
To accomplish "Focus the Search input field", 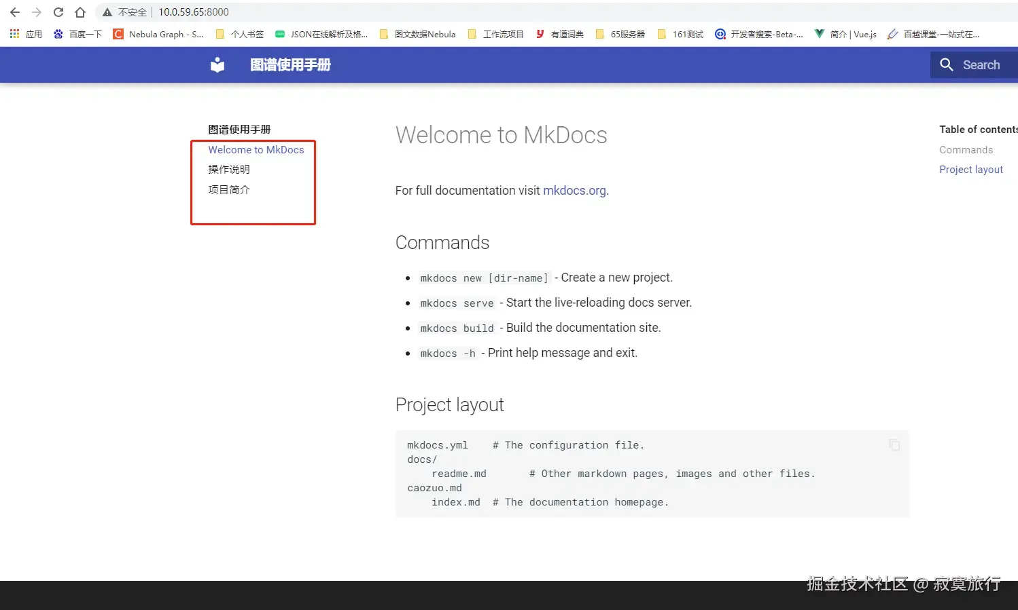I will (x=975, y=65).
